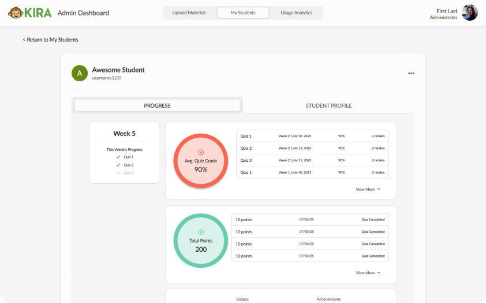This screenshot has width=486, height=303.
Task: Click the greyed checkmark beside Quiz 3 progress
Action: tap(118, 173)
